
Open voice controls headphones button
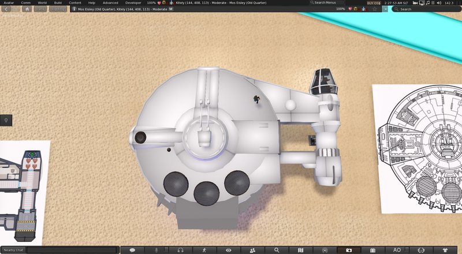tap(181, 250)
